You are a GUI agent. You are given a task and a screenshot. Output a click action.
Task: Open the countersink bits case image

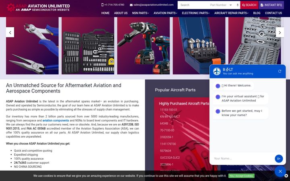click(x=199, y=45)
